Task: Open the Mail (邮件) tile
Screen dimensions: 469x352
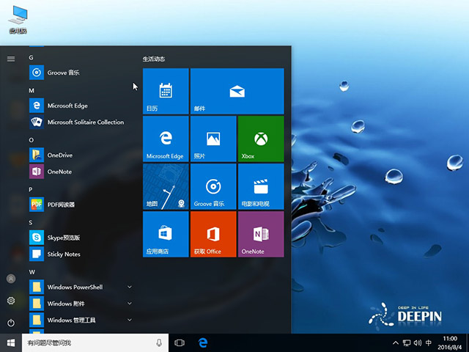Action: point(236,91)
